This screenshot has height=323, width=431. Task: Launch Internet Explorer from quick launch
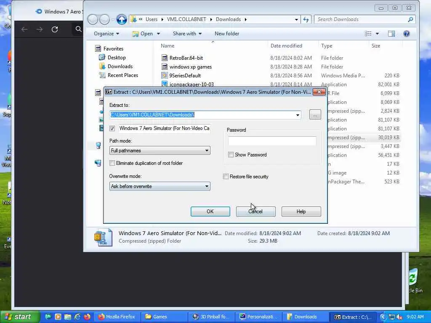[x=77, y=317]
